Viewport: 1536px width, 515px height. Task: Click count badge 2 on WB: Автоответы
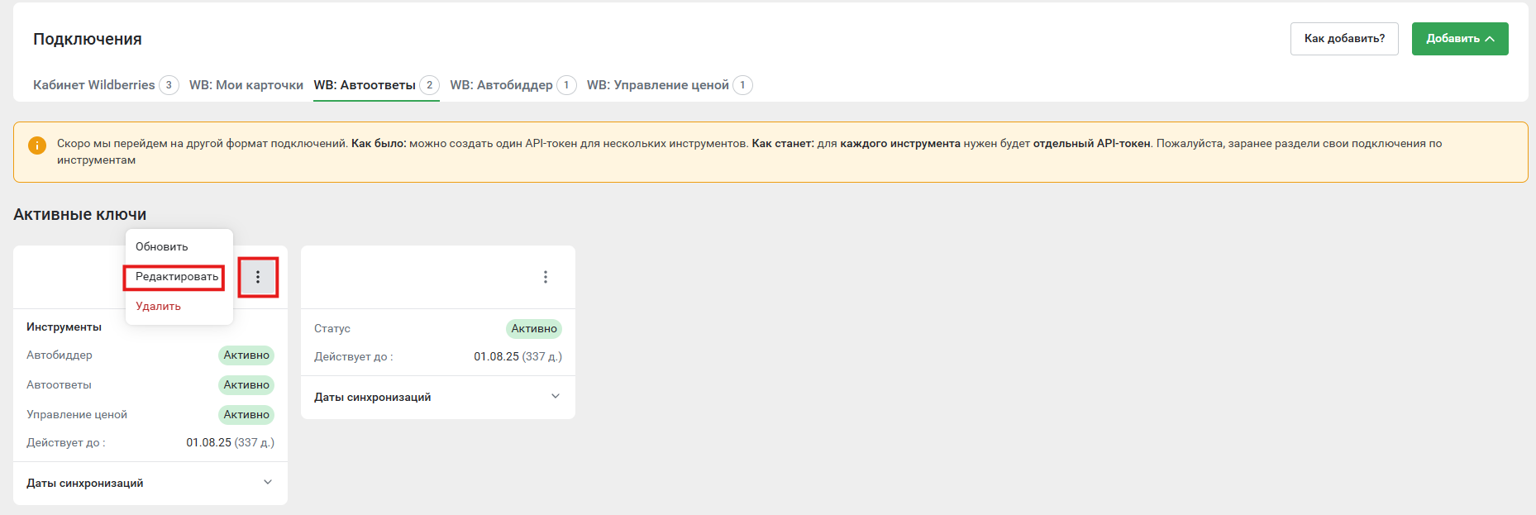tap(429, 85)
